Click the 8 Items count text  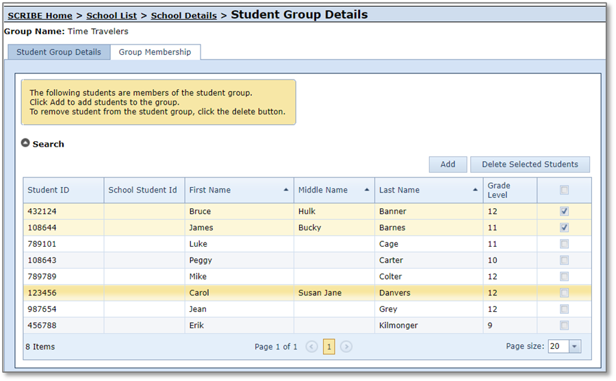click(40, 347)
